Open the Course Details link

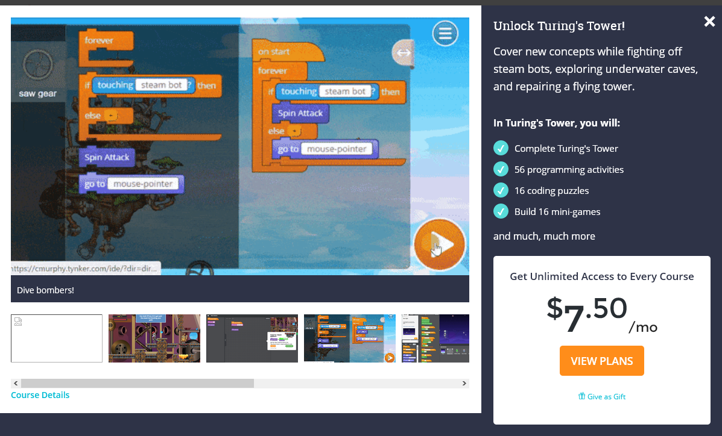point(40,395)
